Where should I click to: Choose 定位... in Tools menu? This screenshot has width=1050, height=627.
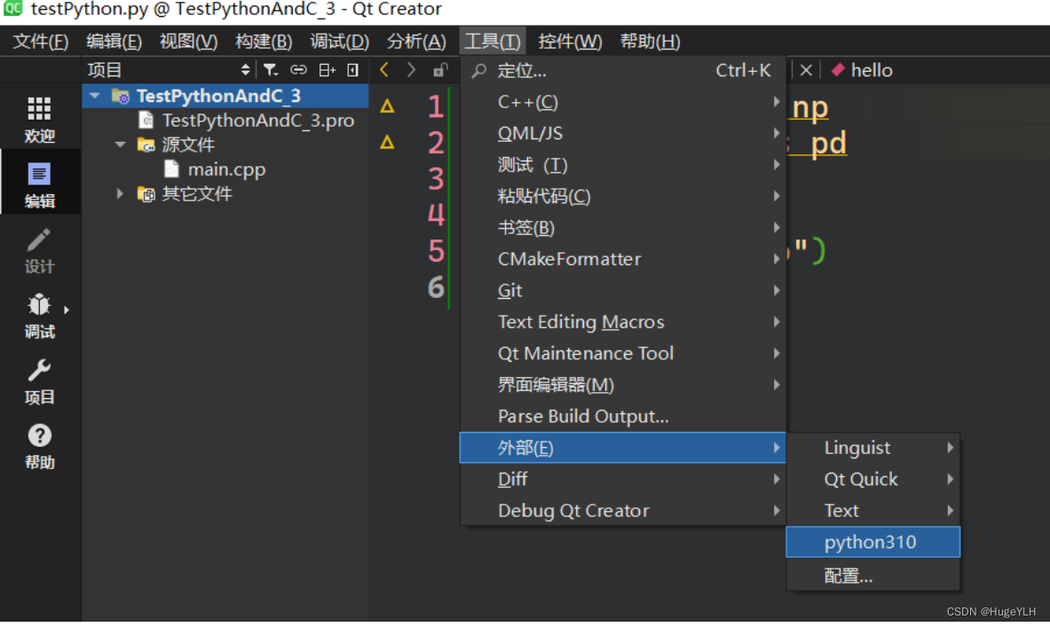(623, 70)
